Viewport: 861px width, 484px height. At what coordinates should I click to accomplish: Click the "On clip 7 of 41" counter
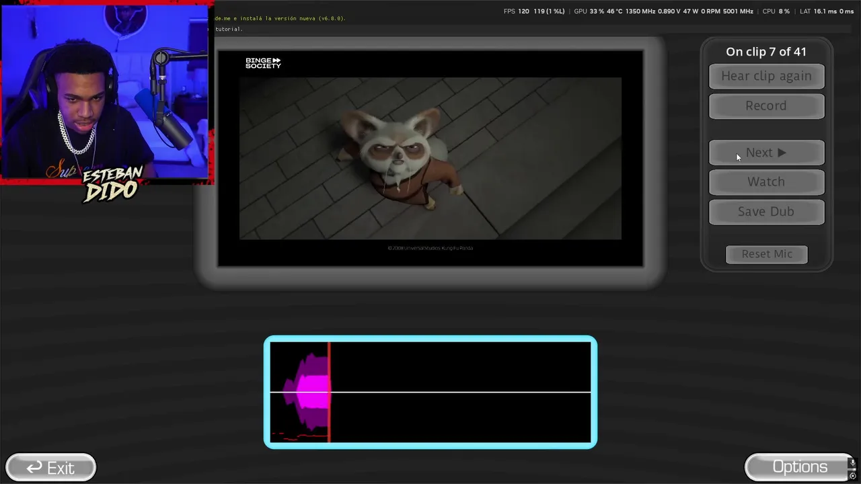click(766, 52)
